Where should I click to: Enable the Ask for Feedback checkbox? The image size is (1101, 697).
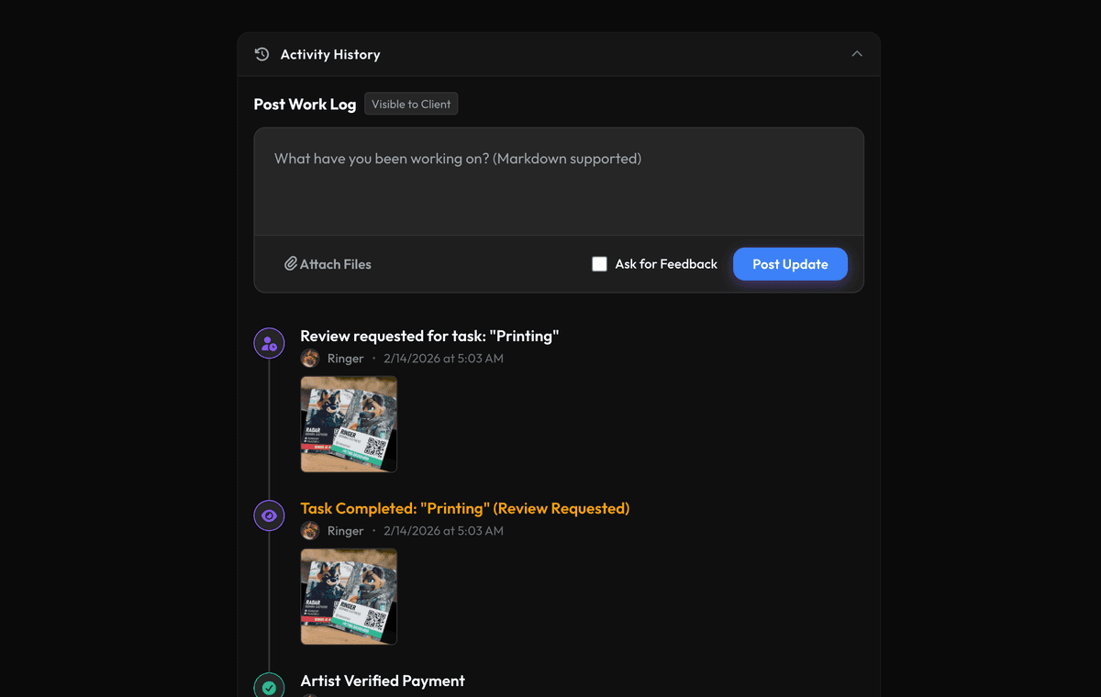tap(599, 264)
